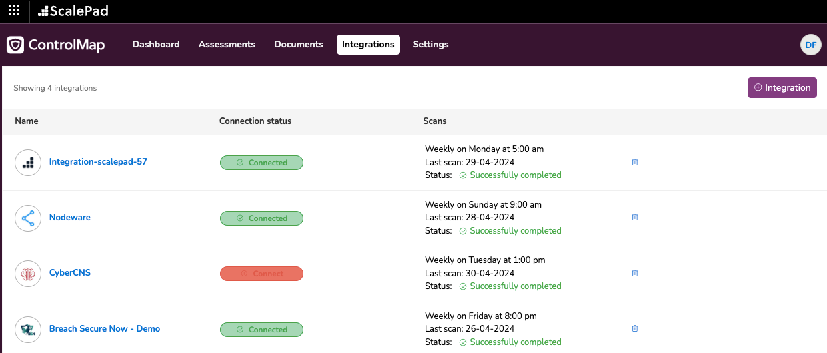Image resolution: width=827 pixels, height=353 pixels.
Task: Delete the CyberCNS integration via trash icon
Action: click(635, 273)
